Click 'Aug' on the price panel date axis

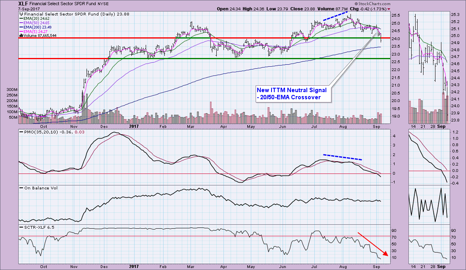pyautogui.click(x=343, y=126)
